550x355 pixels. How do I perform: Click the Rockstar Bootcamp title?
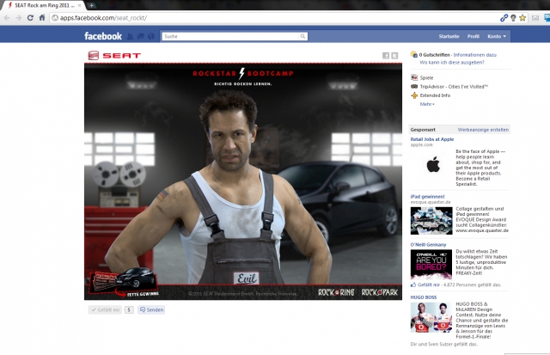[242, 74]
